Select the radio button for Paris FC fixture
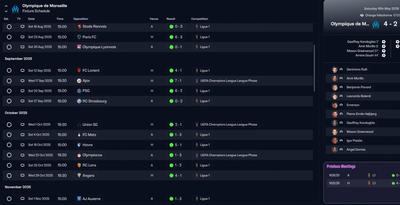 [x=9, y=37]
